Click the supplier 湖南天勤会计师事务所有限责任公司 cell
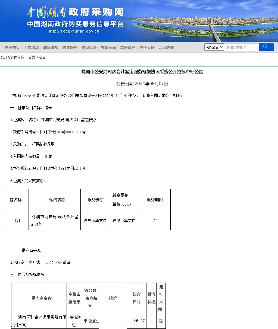This screenshot has width=278, height=329. pos(39,321)
